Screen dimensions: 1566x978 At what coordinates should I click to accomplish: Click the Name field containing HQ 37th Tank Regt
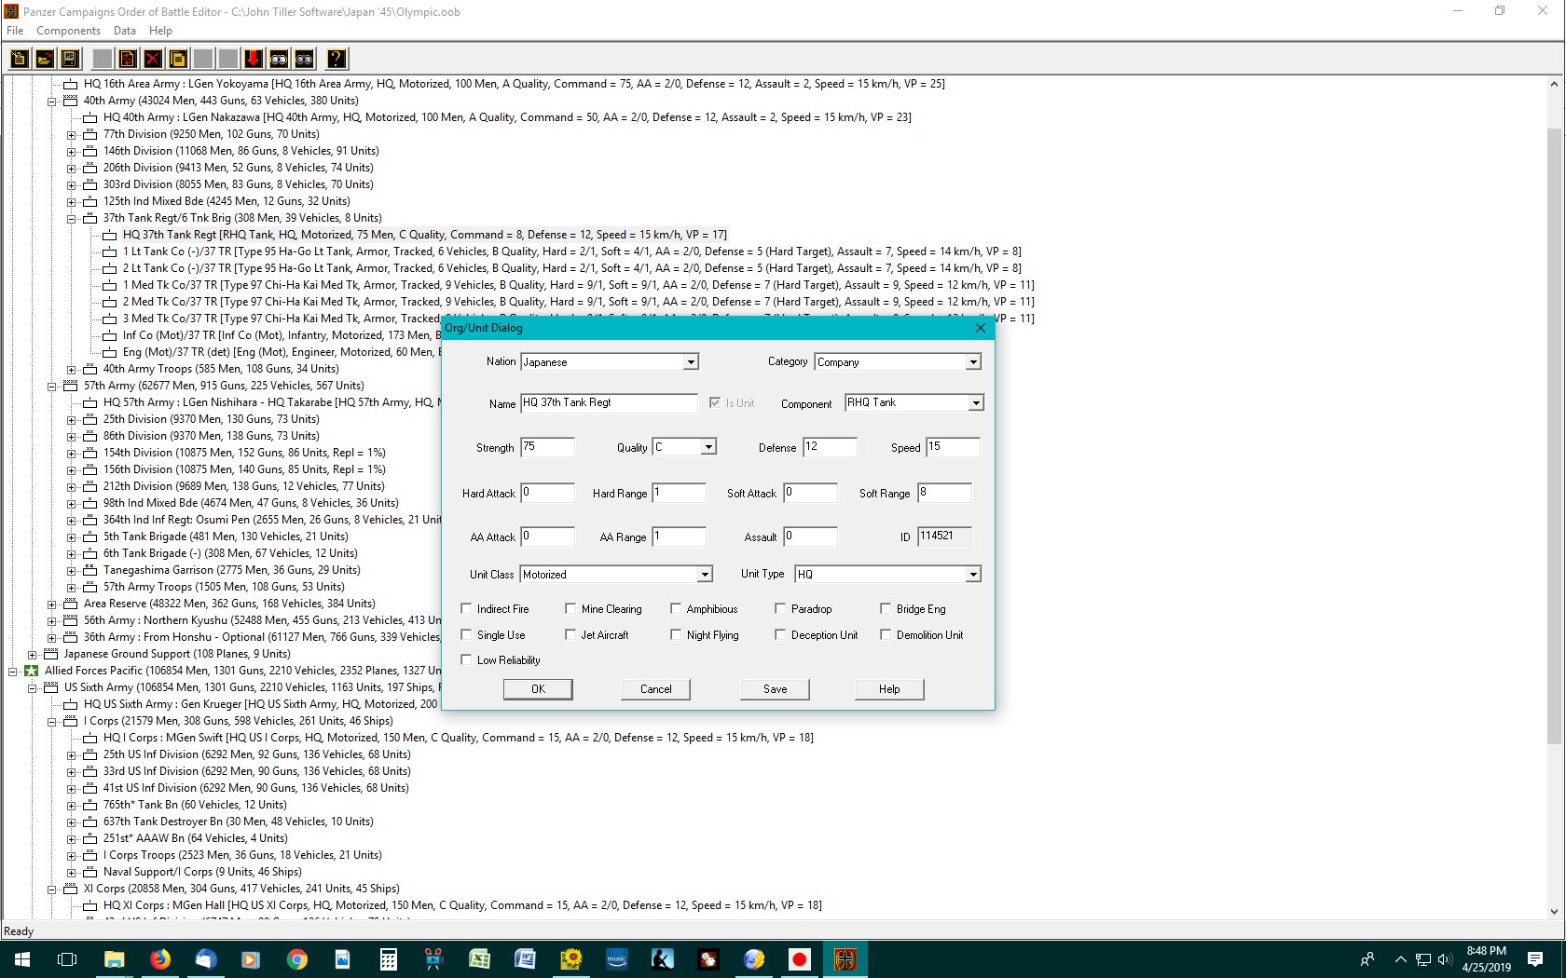pyautogui.click(x=608, y=402)
